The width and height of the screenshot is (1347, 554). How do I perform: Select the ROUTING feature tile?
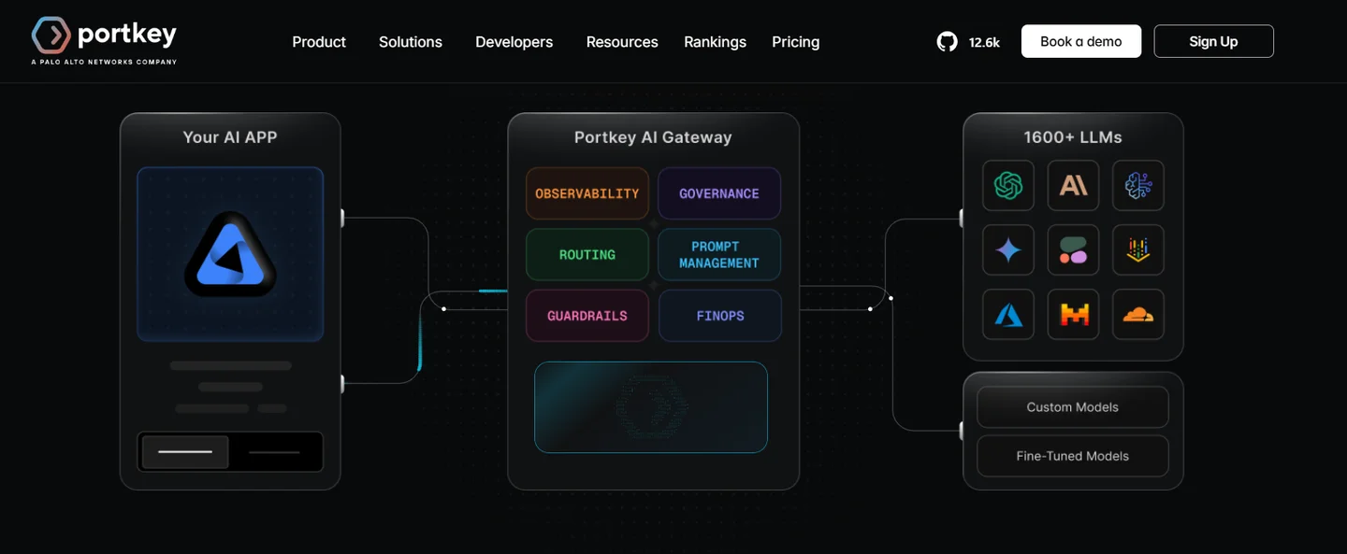click(587, 255)
